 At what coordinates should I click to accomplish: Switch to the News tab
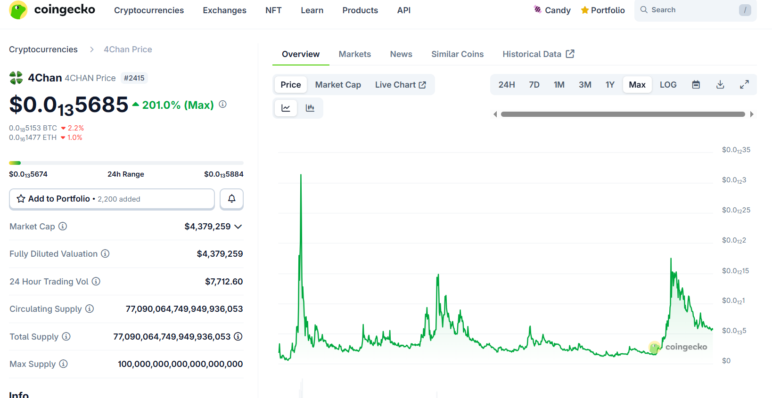pyautogui.click(x=401, y=54)
